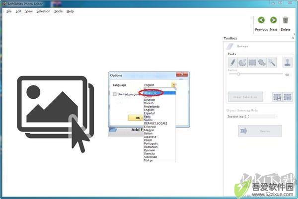Viewport: 298px width, 199px height.
Task: Click the eraser Remove icon atop Toolbox
Action: point(230,46)
